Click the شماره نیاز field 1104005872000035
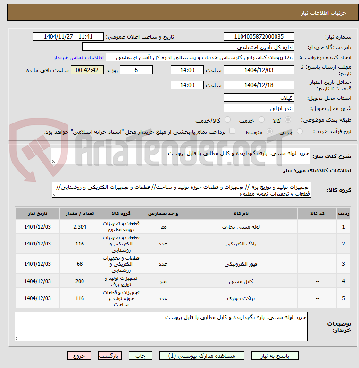 (259, 36)
